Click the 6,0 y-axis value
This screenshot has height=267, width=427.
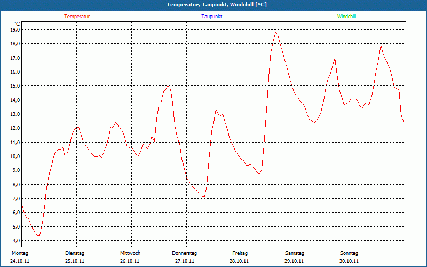click(x=17, y=213)
